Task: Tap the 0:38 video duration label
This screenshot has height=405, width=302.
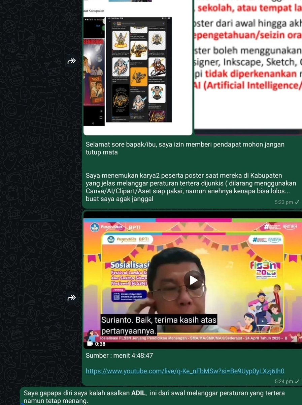Action: click(x=100, y=344)
